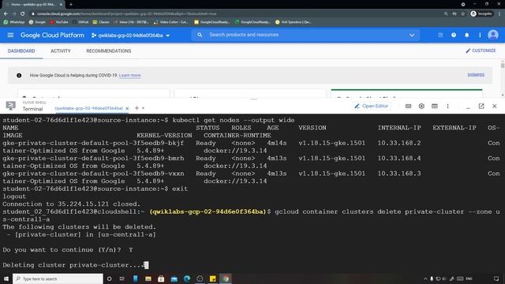Open the Cloud Shell web preview icon
The image size is (505, 284).
(435, 106)
